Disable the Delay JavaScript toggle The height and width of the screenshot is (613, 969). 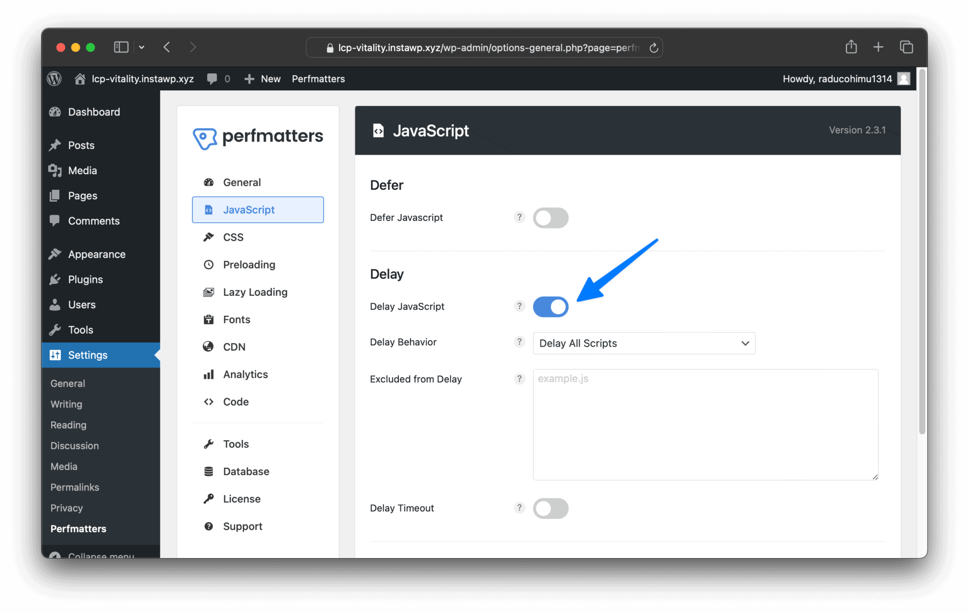[550, 306]
